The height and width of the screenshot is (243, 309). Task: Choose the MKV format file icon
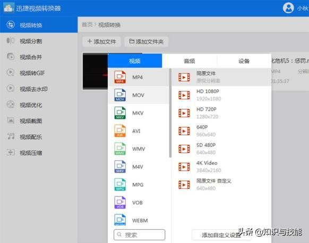(120, 113)
